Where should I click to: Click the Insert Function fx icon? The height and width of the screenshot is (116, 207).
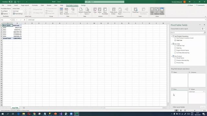[x=25, y=20]
